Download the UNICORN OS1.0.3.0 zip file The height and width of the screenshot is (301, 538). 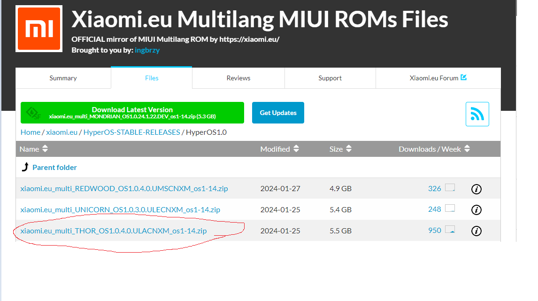click(x=120, y=209)
